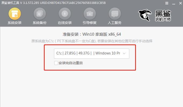
Task: Open the C:\ 27.85G partition combo box
Action: pos(91,53)
